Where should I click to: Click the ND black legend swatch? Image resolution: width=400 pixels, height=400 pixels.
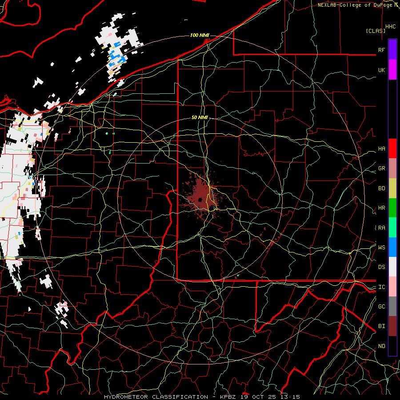[392, 346]
